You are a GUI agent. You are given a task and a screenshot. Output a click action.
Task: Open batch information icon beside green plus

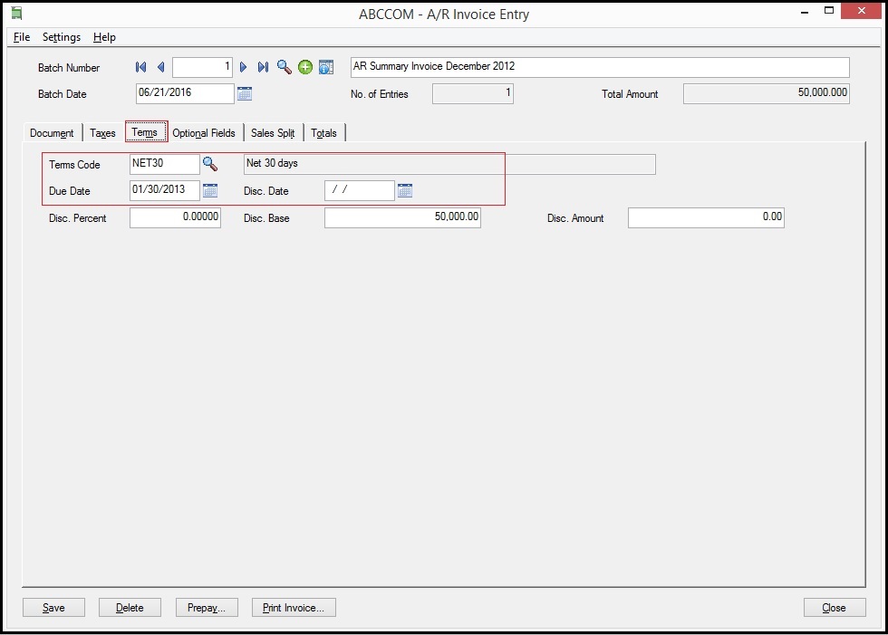click(326, 67)
